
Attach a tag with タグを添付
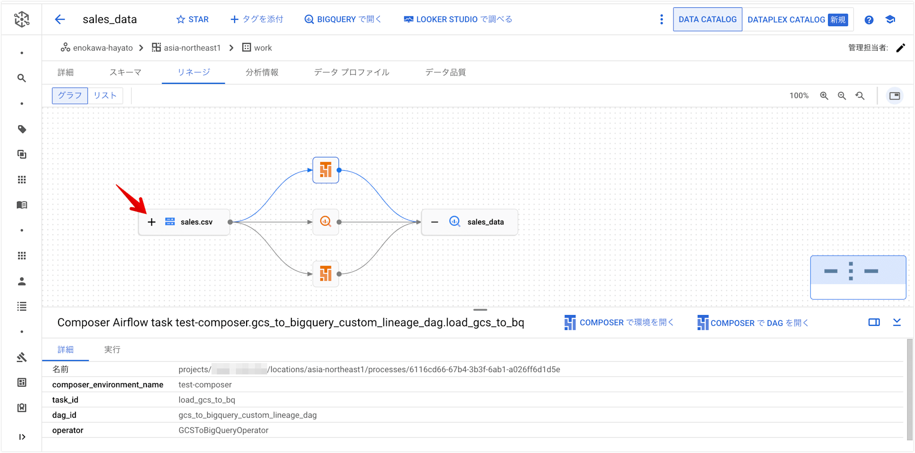257,19
